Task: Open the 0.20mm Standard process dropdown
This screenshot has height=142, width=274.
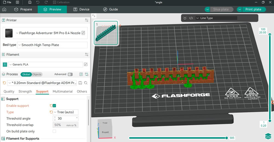Action: click(42, 83)
